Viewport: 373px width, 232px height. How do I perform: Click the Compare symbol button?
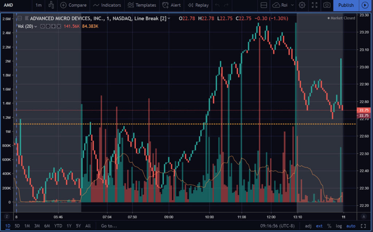coord(74,5)
